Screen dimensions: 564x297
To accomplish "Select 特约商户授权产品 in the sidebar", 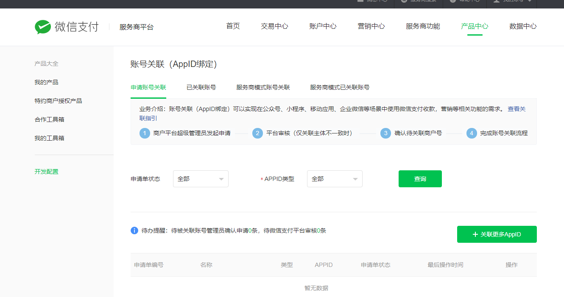I will [58, 101].
